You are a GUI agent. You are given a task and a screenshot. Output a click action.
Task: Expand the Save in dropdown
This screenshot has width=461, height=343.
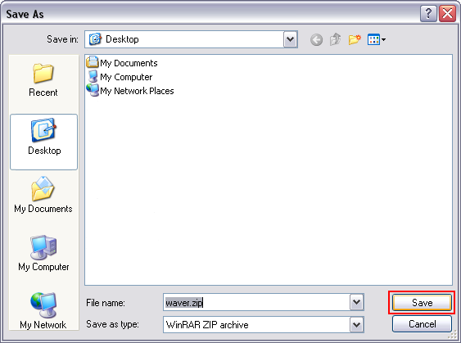pos(291,39)
